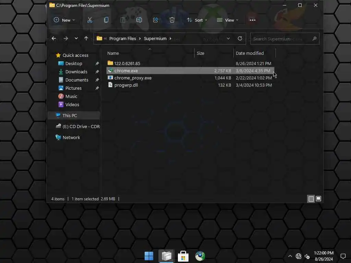Click the chrome.exe date 3/8/2024 4:35 PM
Screen dimensions: 351x263
click(253, 71)
